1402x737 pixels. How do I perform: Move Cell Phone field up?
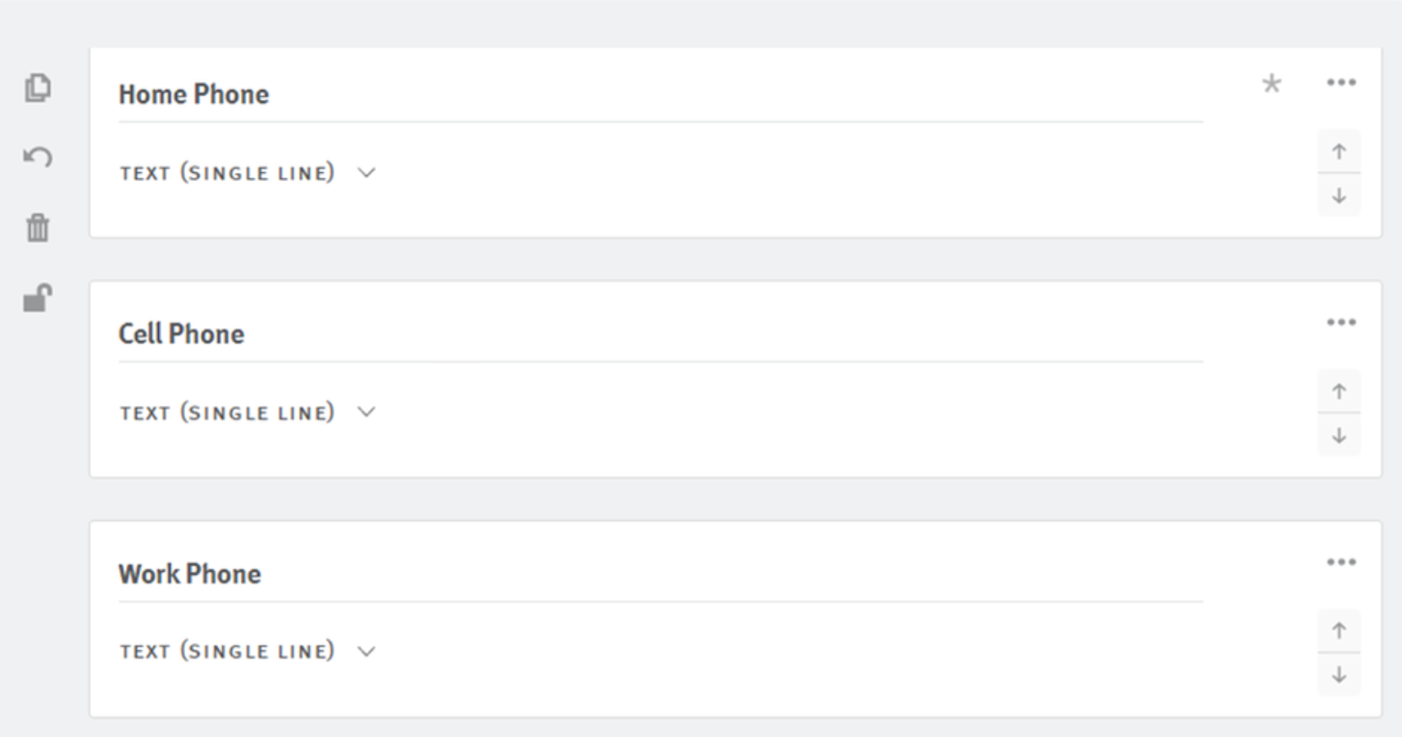tap(1339, 391)
